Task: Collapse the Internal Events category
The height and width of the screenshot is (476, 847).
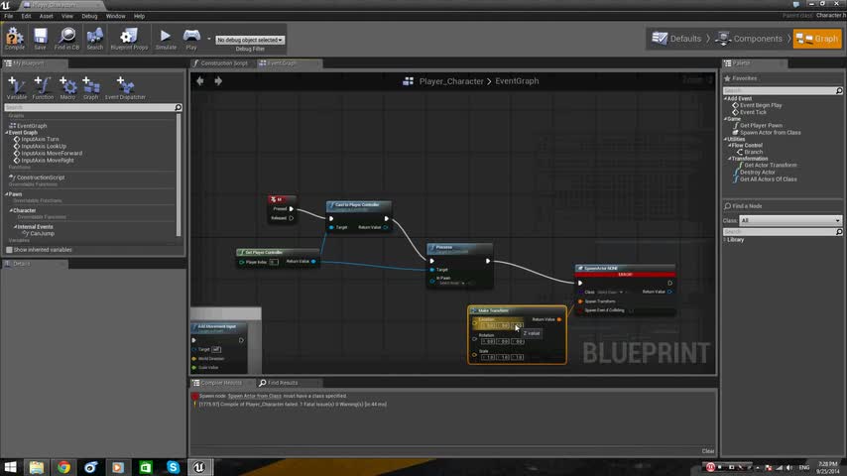Action: (16, 227)
